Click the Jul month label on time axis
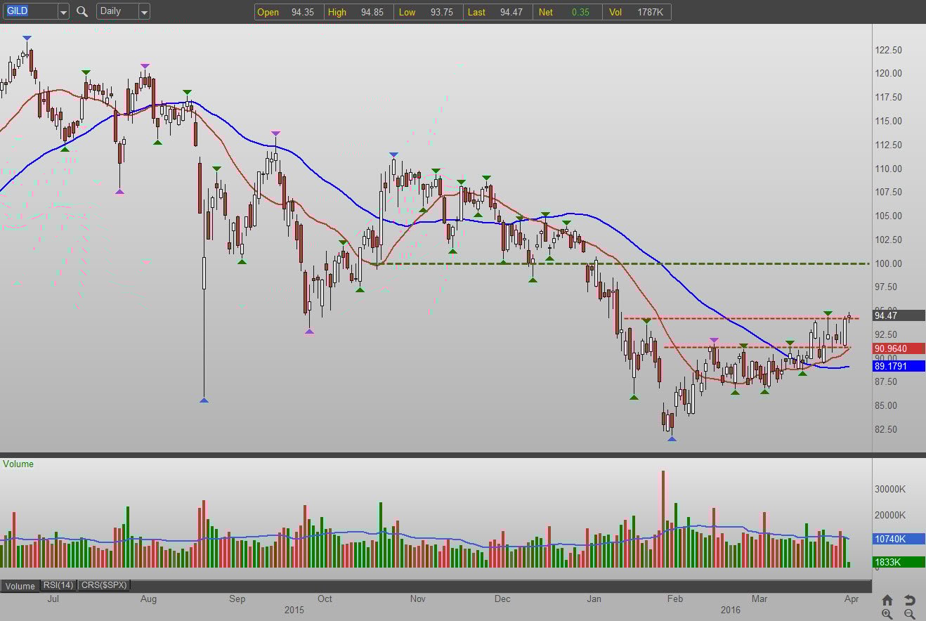Image resolution: width=926 pixels, height=621 pixels. [x=53, y=599]
